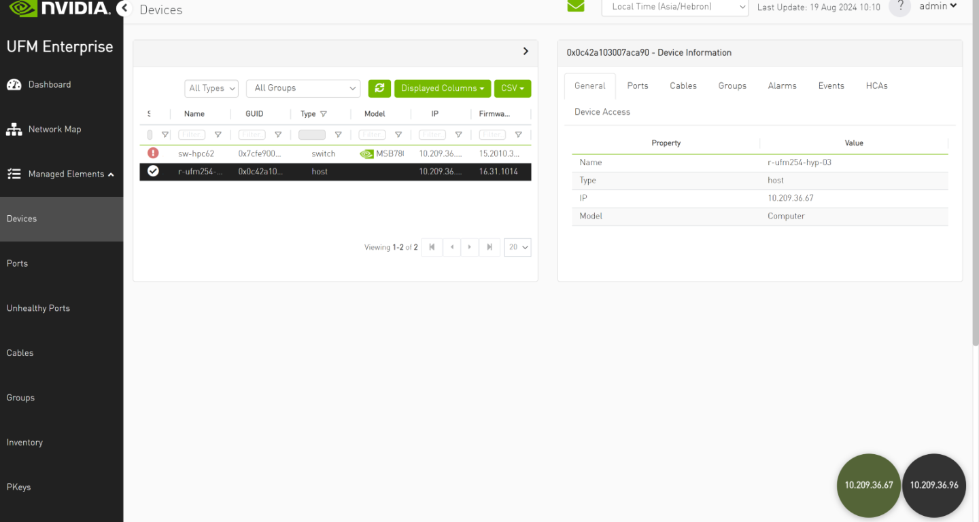Jump to the first page of devices
Screen dimensions: 979x522
click(432, 247)
